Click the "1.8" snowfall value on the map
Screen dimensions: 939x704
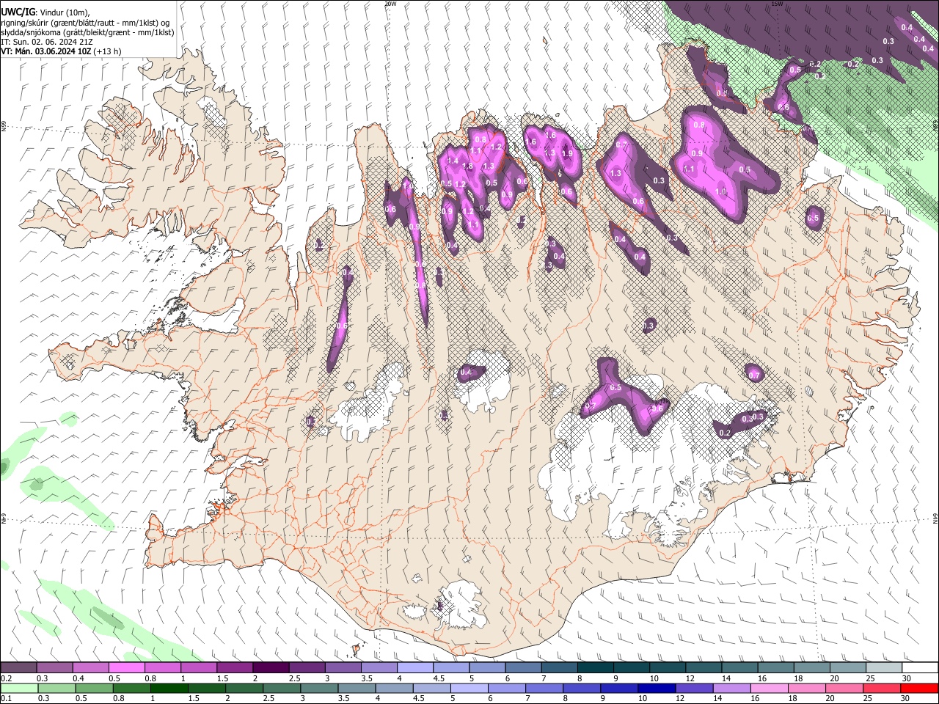(x=468, y=166)
